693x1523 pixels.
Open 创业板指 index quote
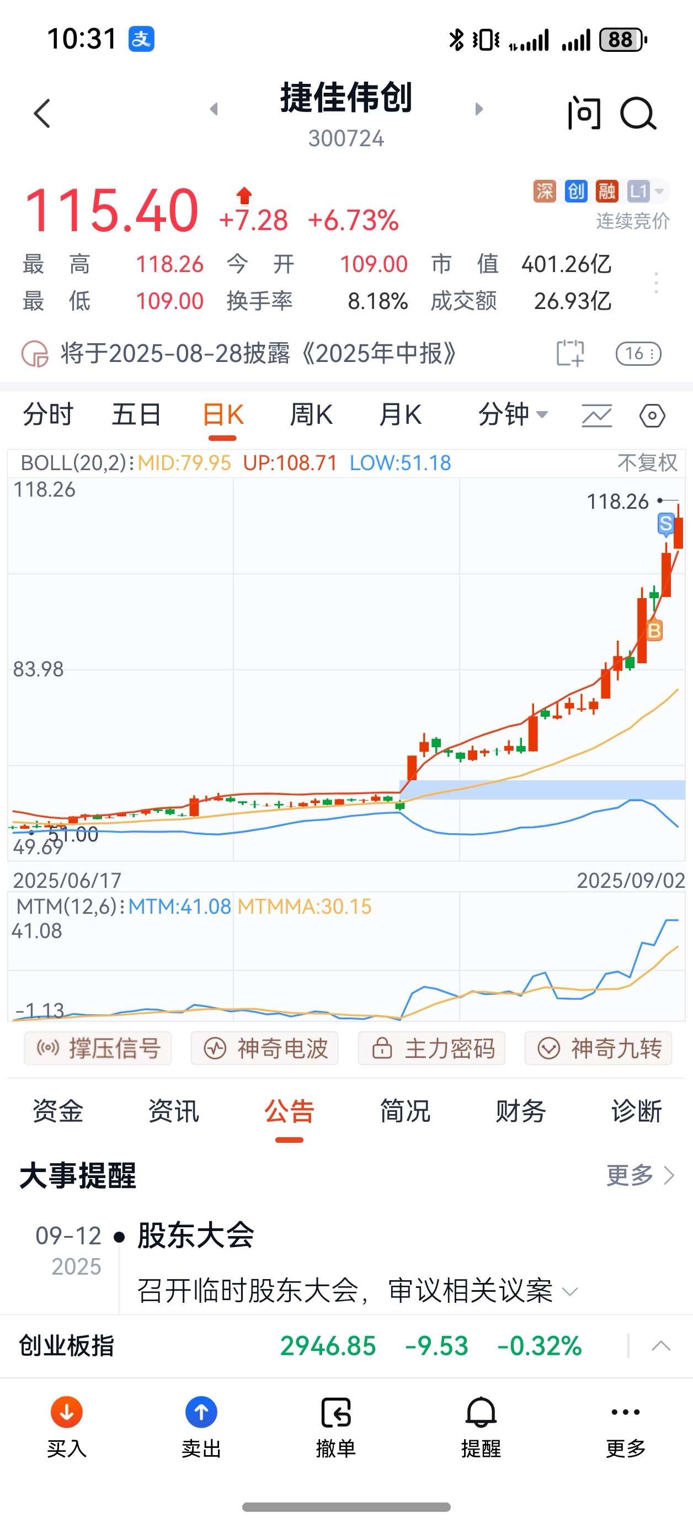(x=66, y=1346)
